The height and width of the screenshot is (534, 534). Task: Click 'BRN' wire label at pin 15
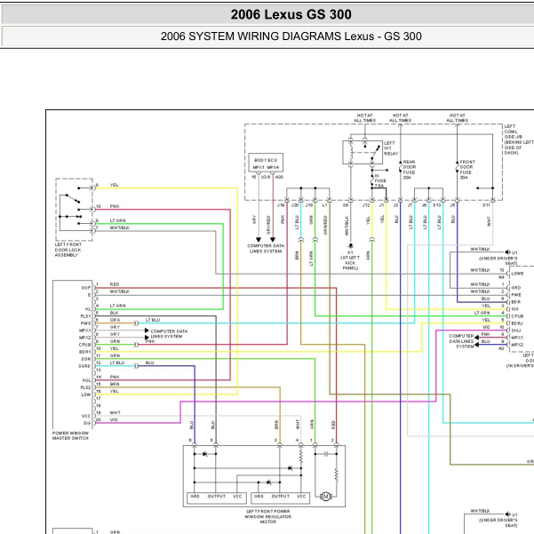(x=115, y=384)
